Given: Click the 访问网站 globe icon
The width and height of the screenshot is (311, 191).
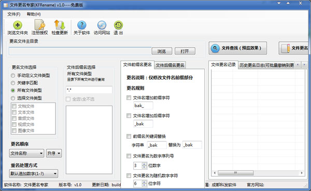Looking at the screenshot, I should (102, 25).
